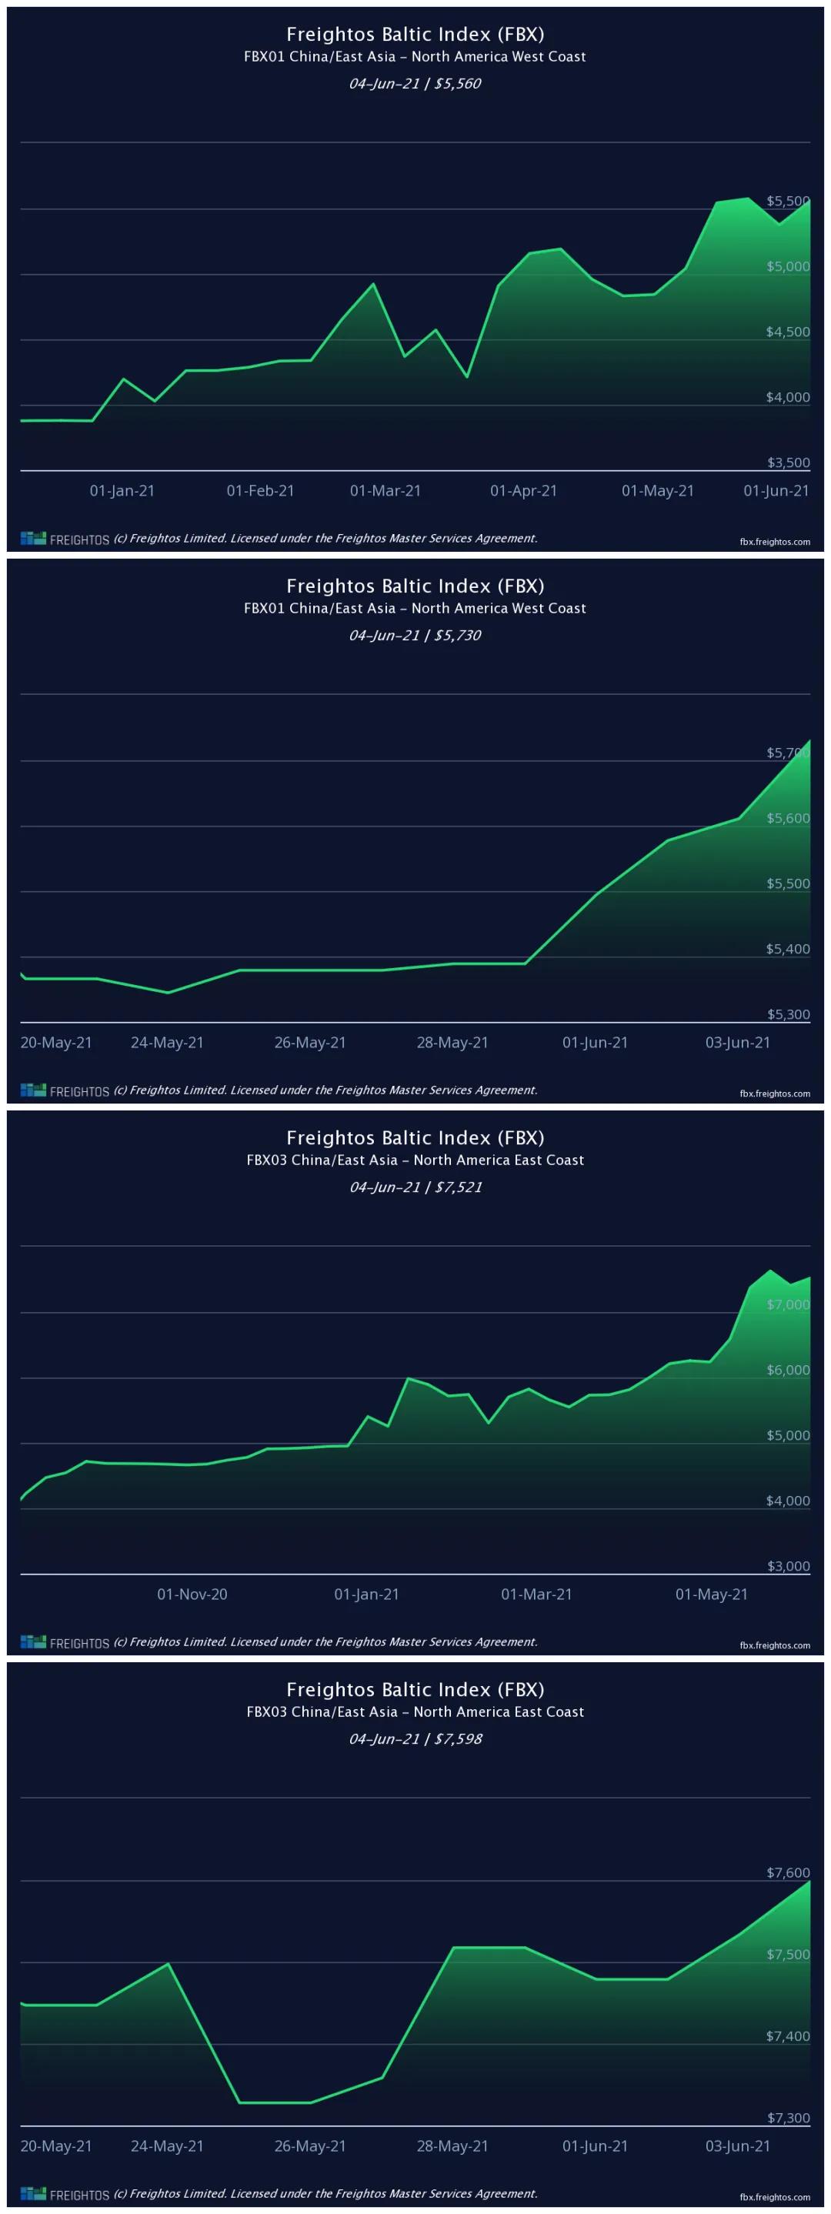Click Freightos logo under the $7,521 chart
Image resolution: width=831 pixels, height=2214 pixels.
point(65,1642)
